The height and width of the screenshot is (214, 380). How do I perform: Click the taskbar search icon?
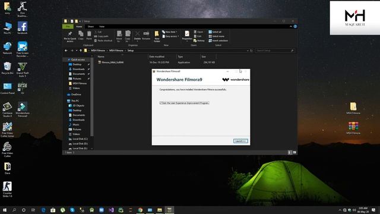(14, 210)
